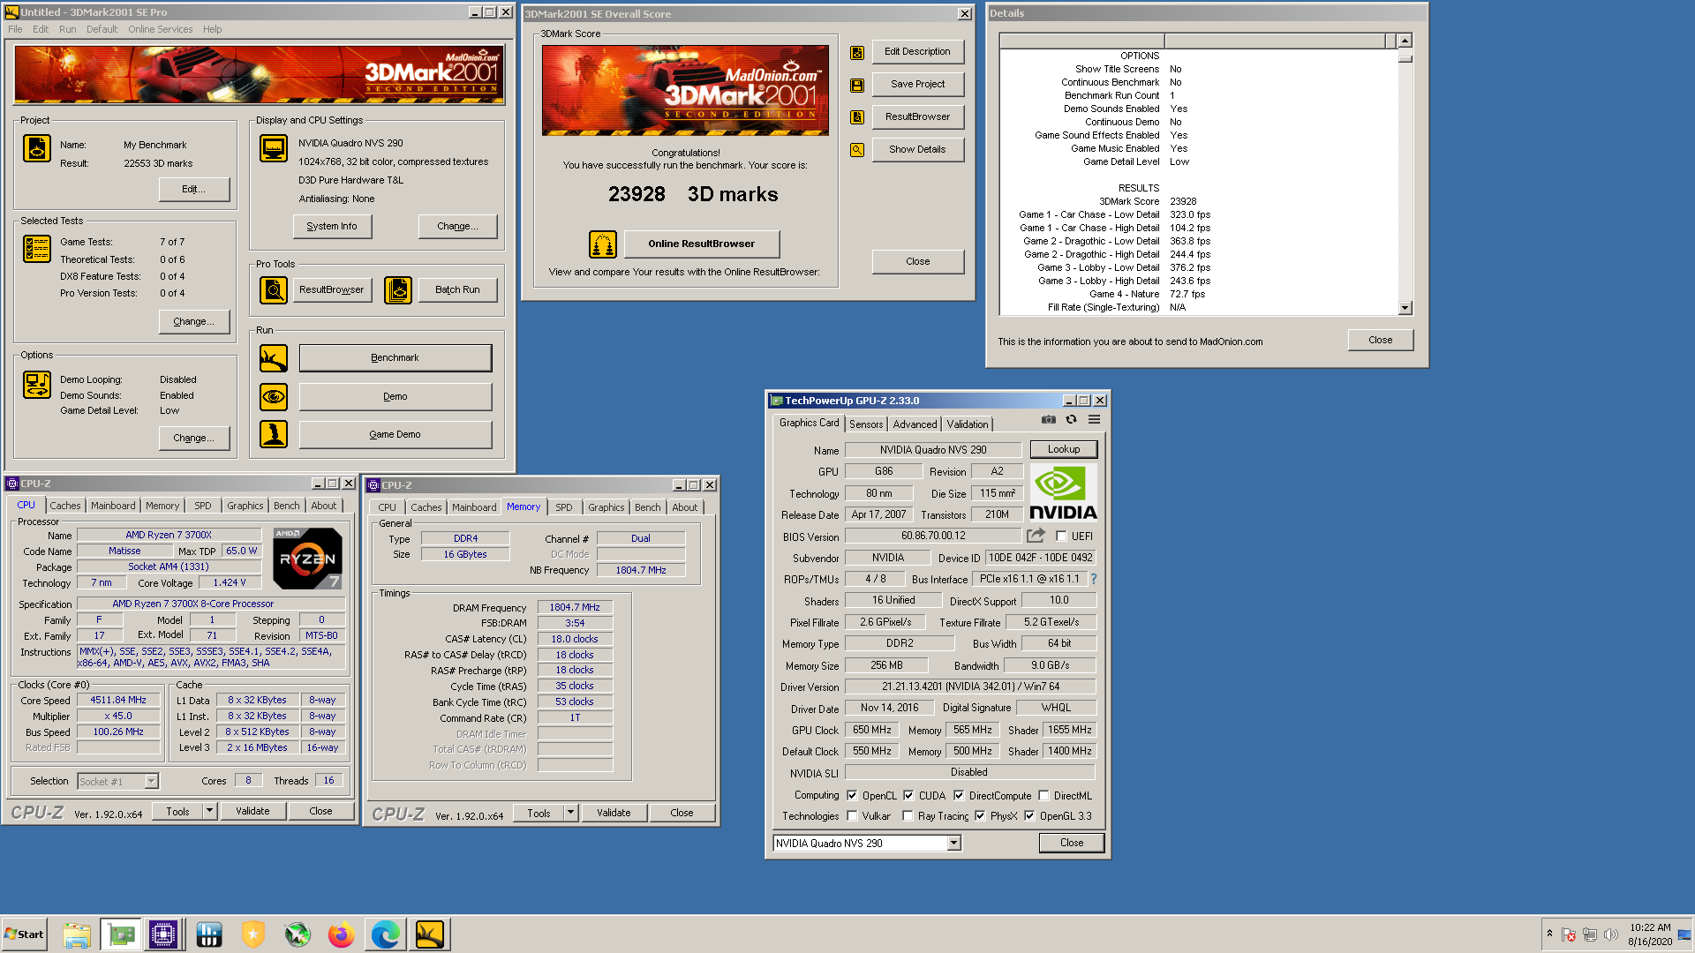Click the System Info button
This screenshot has height=953, width=1695.
click(x=332, y=227)
